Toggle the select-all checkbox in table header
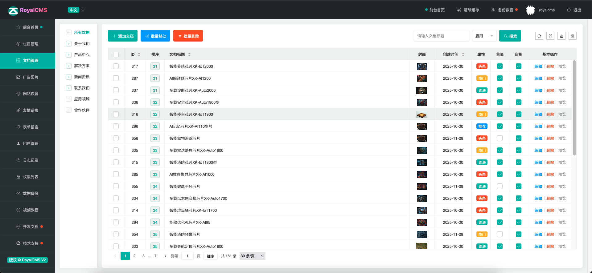Screen dimensions: 592x273 [116, 54]
